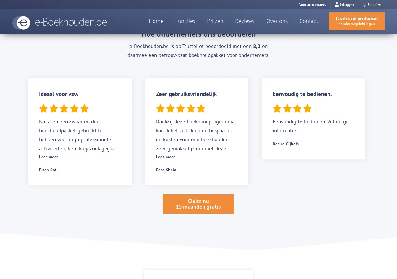Click third star of Ideaal voor vzw rating

point(64,108)
